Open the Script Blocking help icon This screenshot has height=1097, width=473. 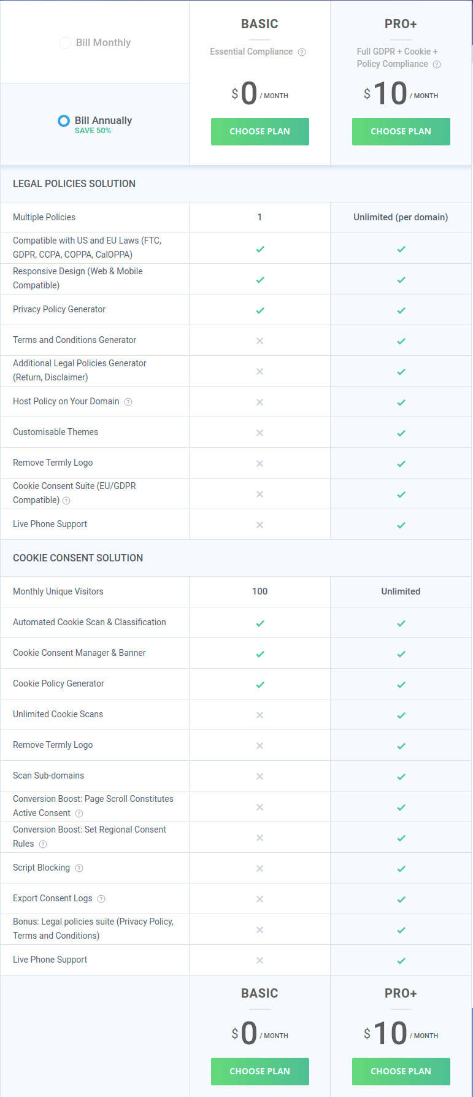(x=78, y=868)
